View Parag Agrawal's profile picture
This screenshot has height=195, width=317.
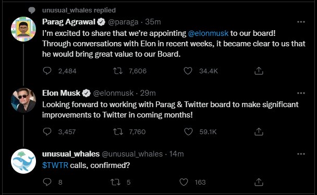pos(23,29)
